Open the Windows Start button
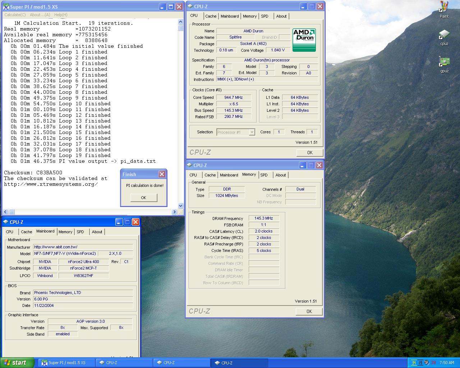Viewport: 460px width, 368px height. point(17,363)
